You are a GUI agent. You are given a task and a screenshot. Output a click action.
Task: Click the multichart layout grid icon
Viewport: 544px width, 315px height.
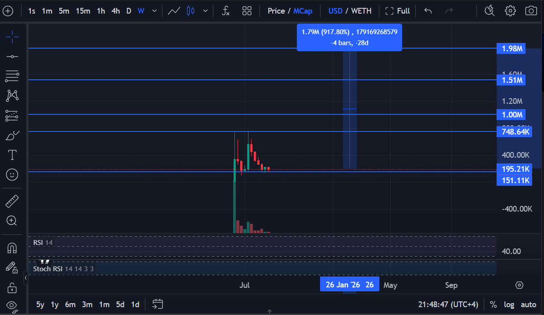(x=247, y=10)
